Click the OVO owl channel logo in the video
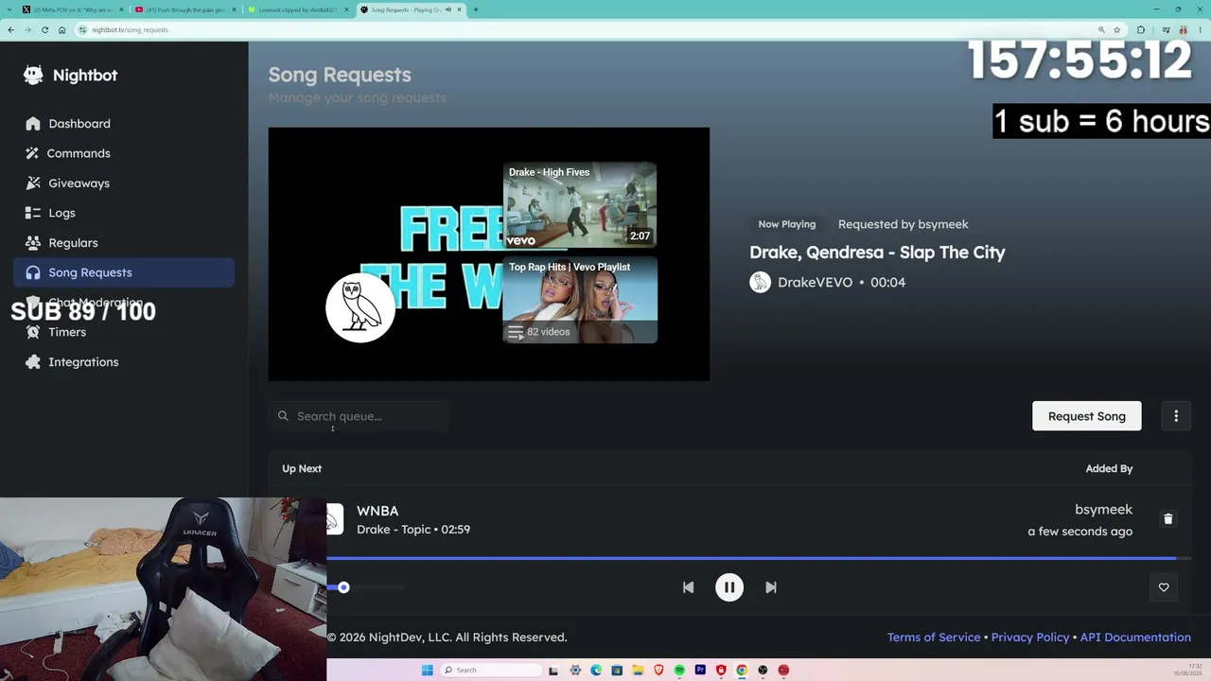The height and width of the screenshot is (681, 1211). (x=360, y=307)
